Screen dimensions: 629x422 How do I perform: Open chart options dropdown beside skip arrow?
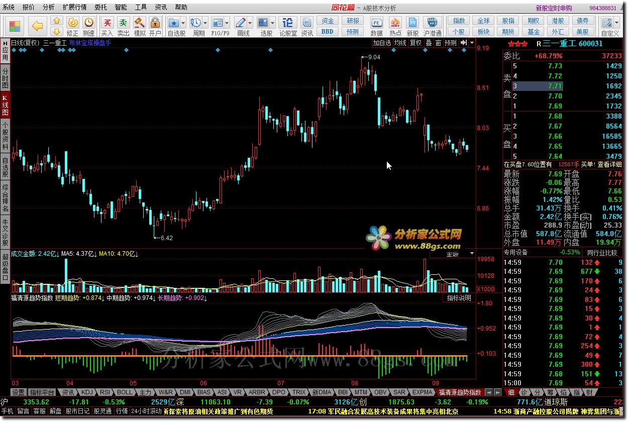click(x=472, y=43)
